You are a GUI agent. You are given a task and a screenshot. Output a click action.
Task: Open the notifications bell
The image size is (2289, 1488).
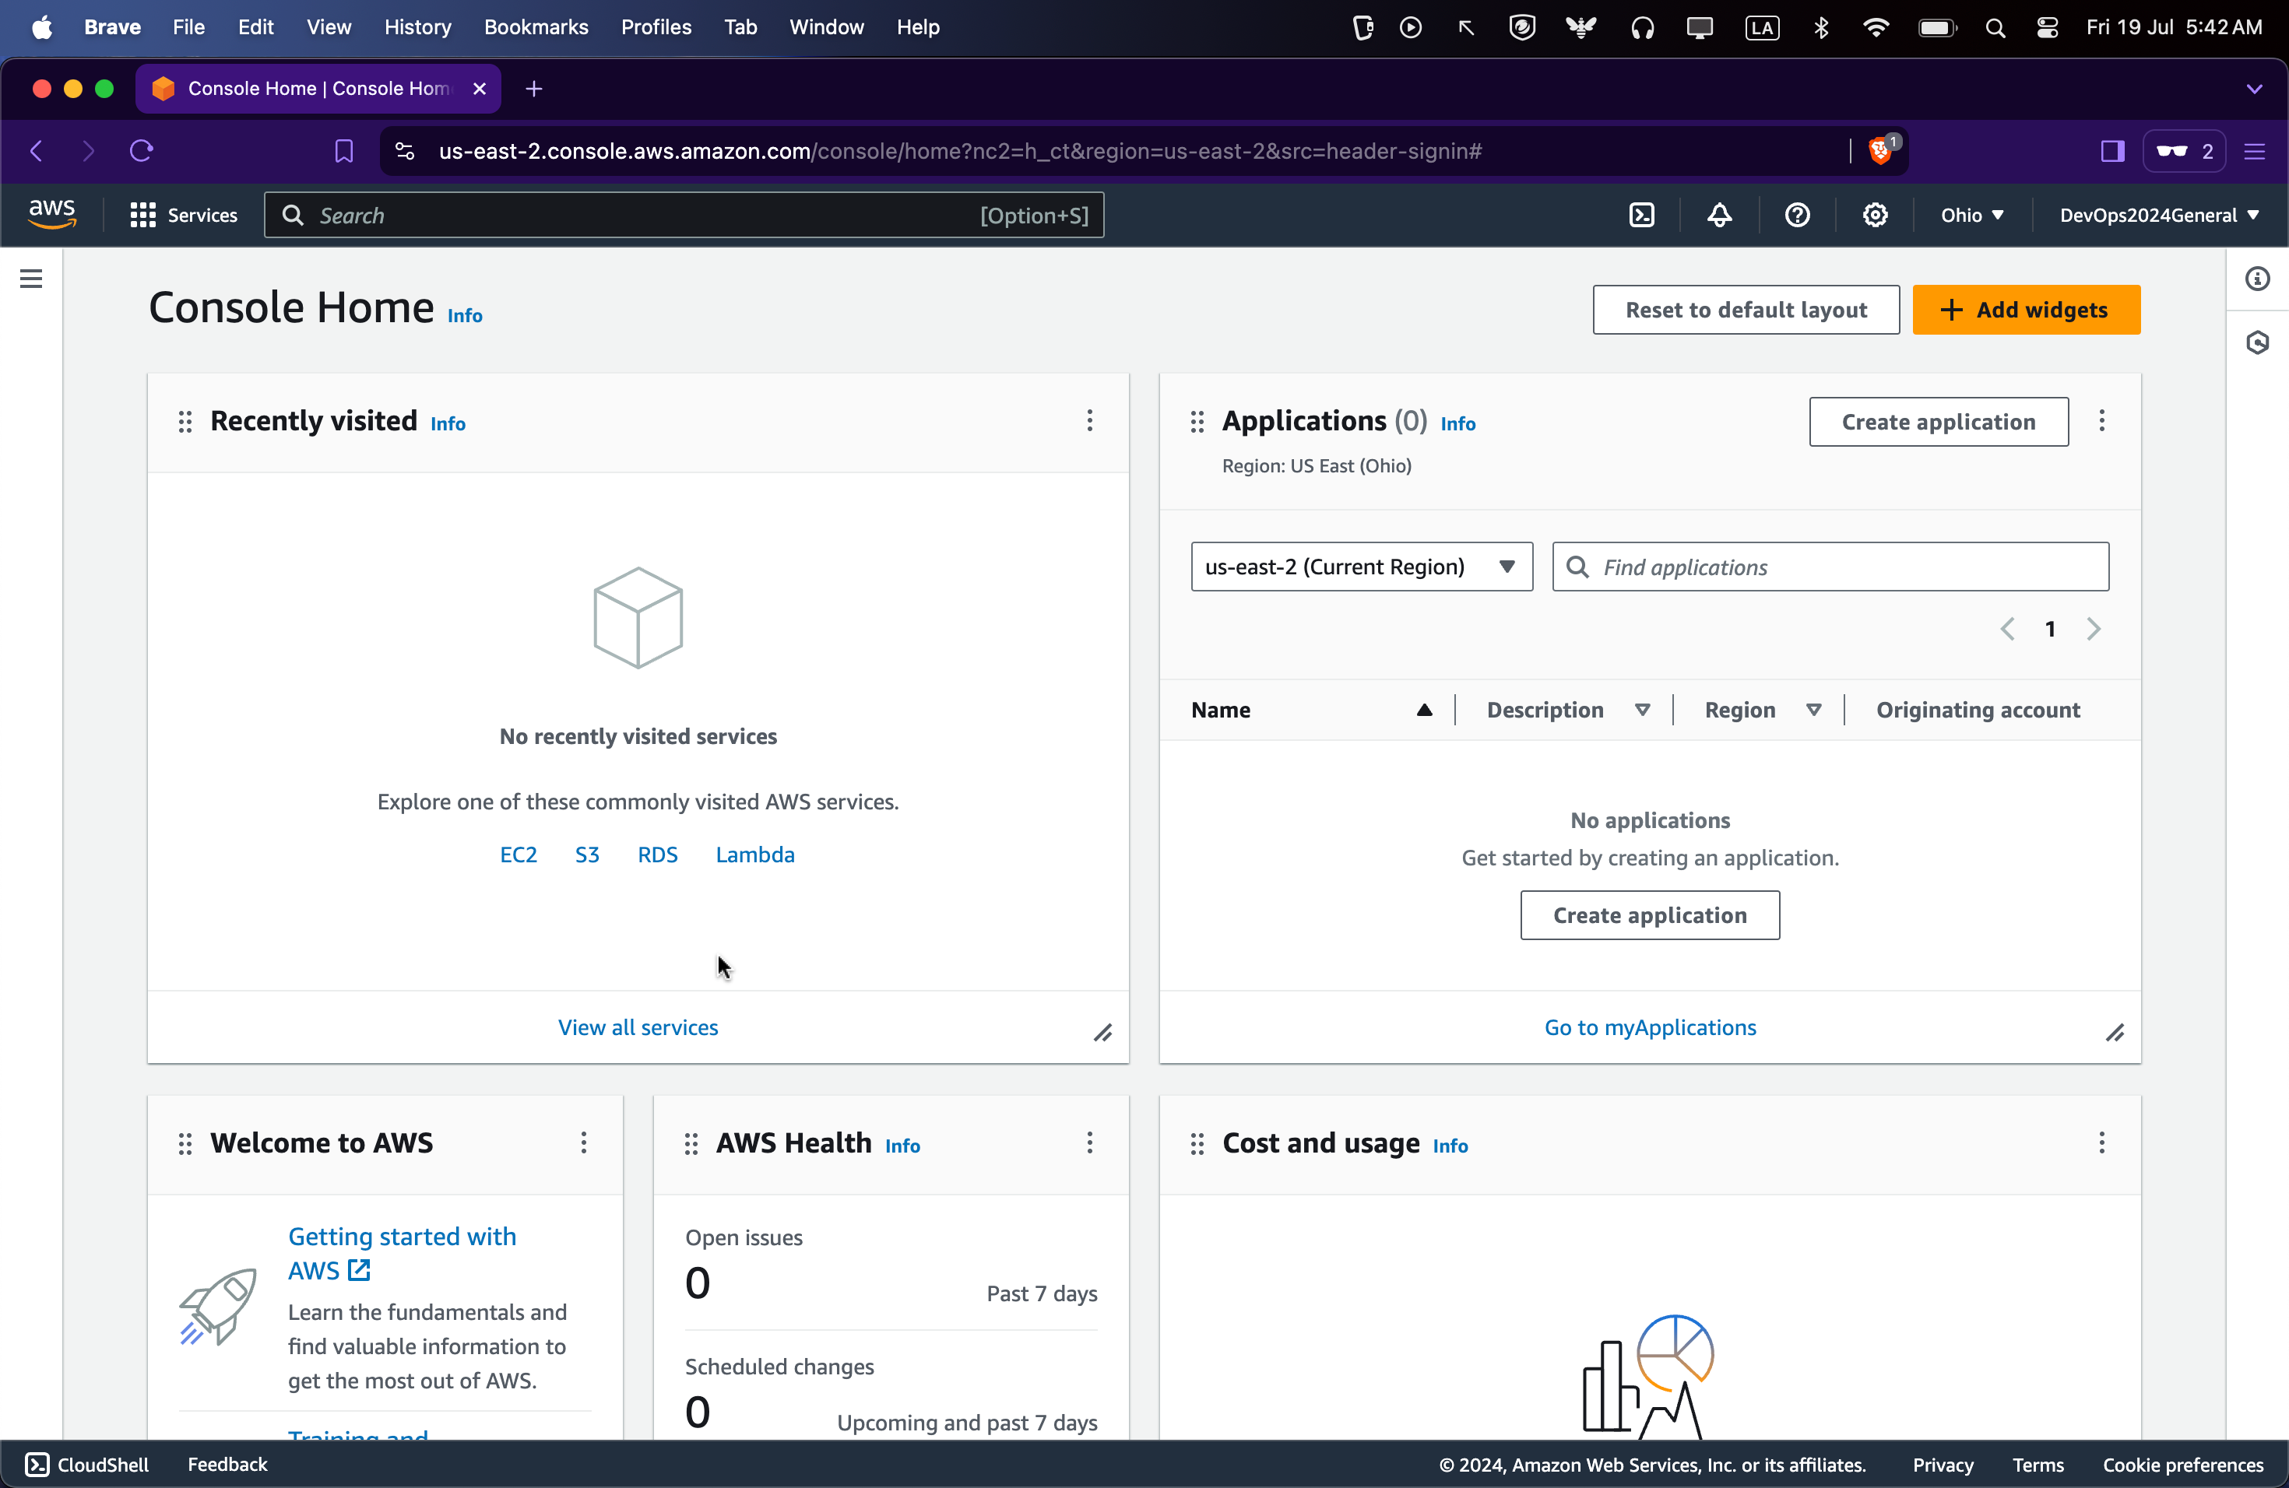[x=1720, y=216]
